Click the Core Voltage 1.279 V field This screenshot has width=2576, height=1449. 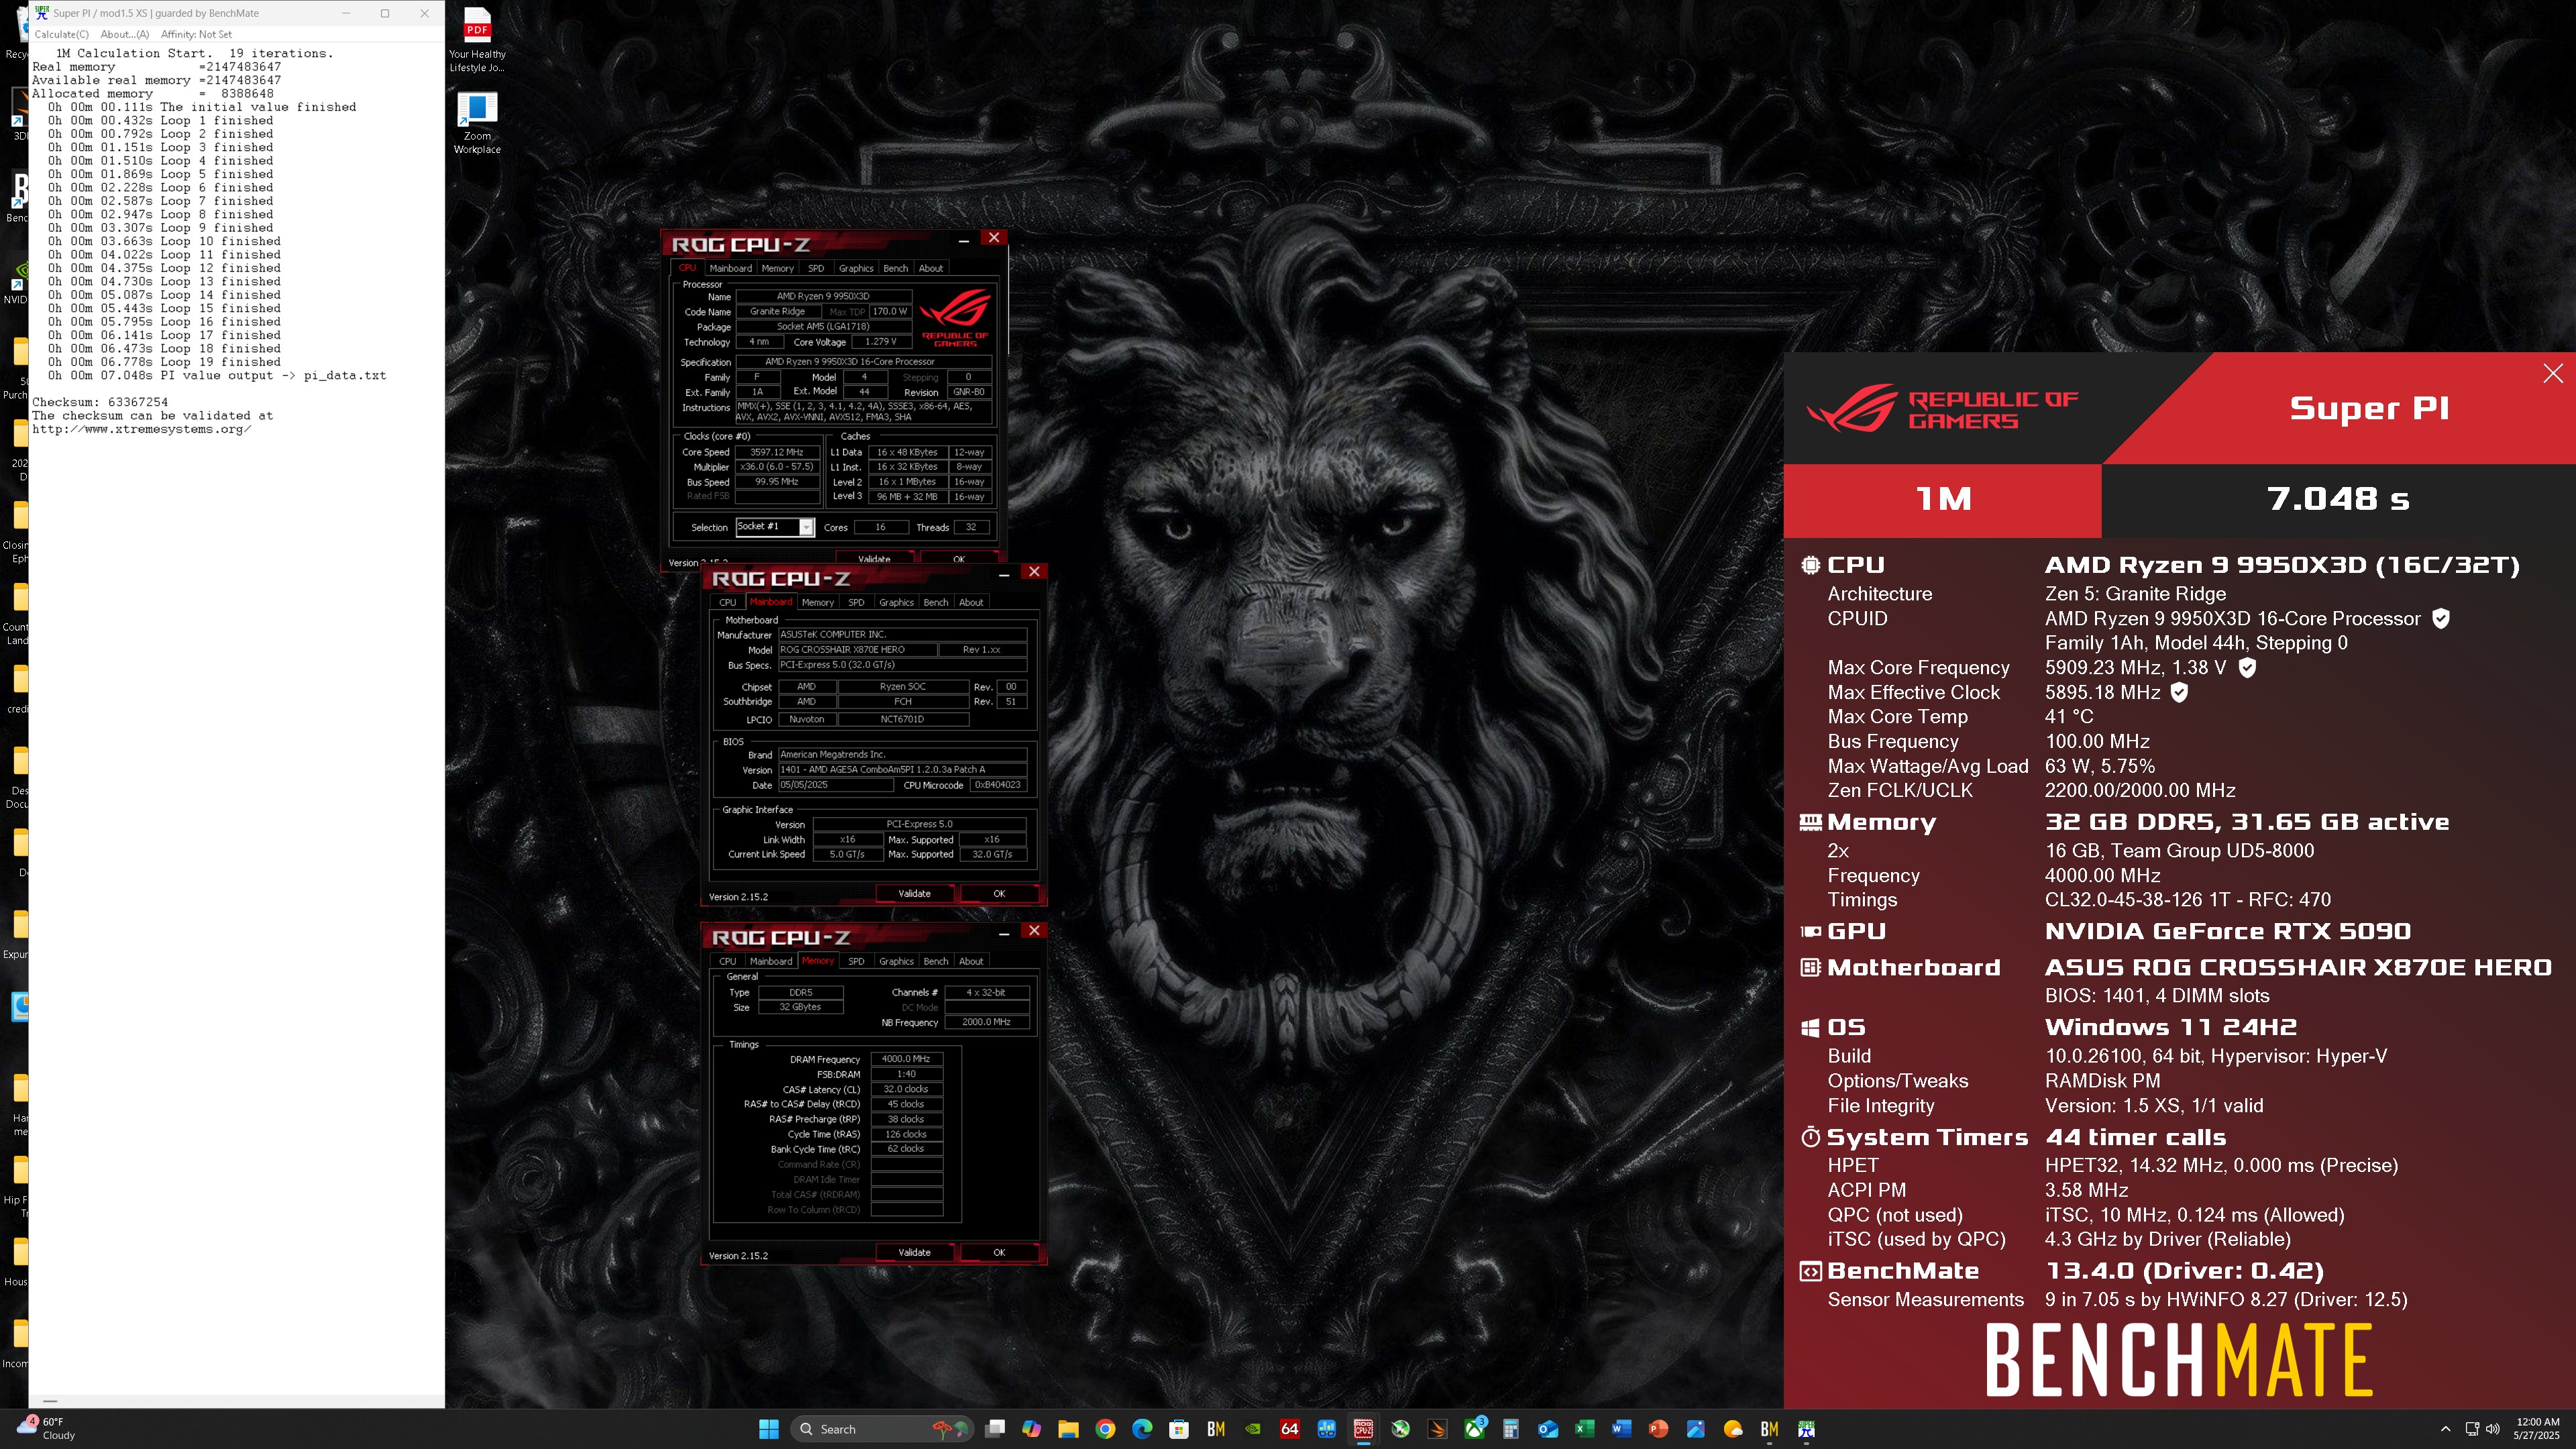point(880,342)
